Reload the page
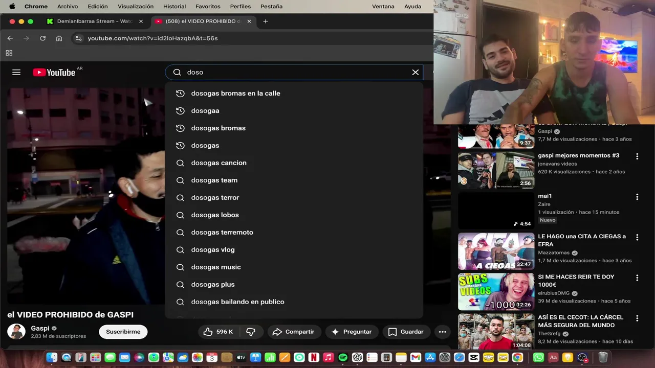This screenshot has width=655, height=368. [x=42, y=38]
